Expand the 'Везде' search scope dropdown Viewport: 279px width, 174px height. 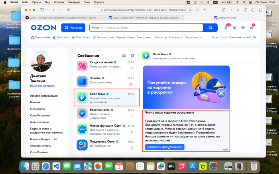tap(97, 28)
